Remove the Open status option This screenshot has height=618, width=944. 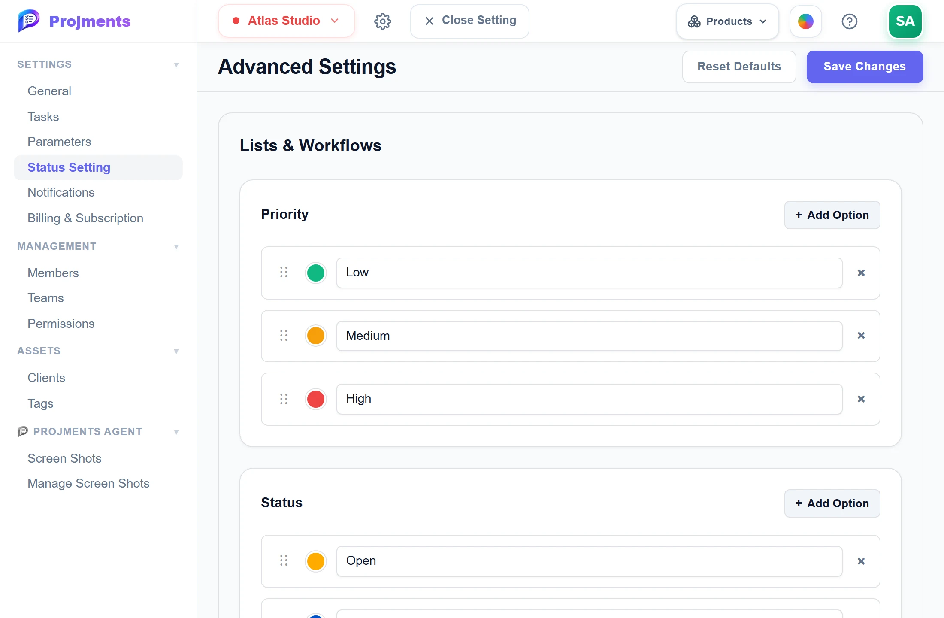[861, 561]
